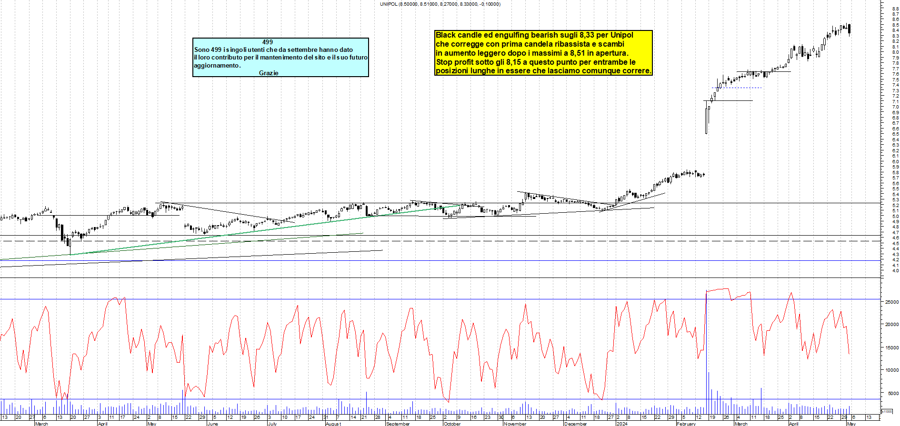
Task: Click the "10000" volume axis label
Action: 892,370
